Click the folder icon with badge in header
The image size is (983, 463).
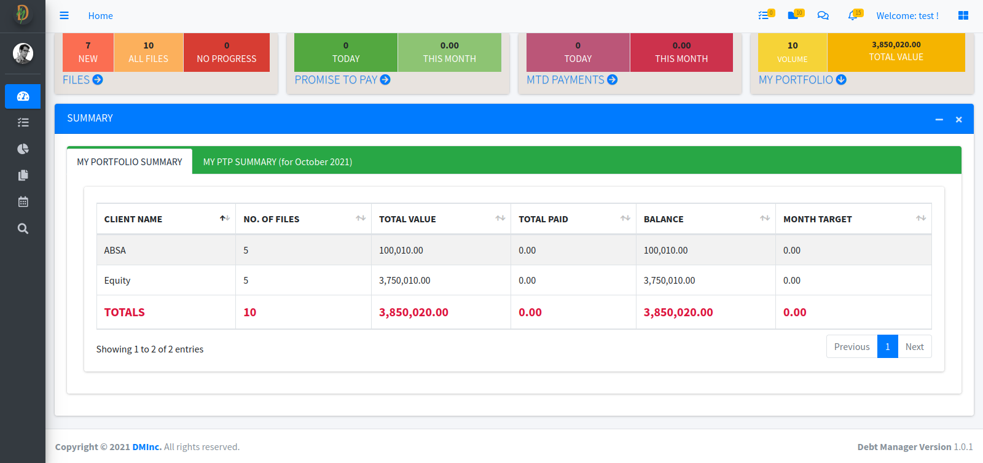793,15
